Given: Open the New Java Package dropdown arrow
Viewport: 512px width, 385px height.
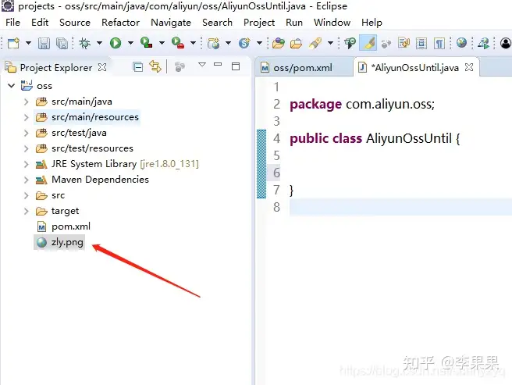Looking at the screenshot, I should pyautogui.click(x=228, y=43).
